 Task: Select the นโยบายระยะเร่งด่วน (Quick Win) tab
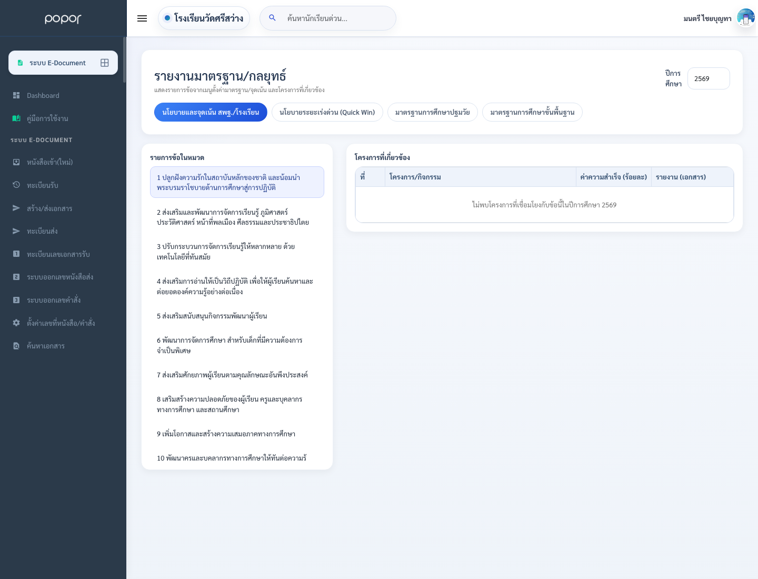pos(327,112)
